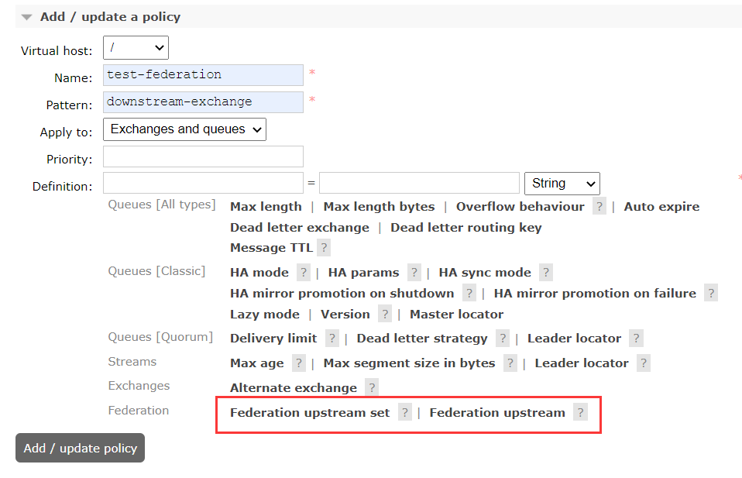Click help icon beside Alternate exchange
742x478 pixels.
372,388
